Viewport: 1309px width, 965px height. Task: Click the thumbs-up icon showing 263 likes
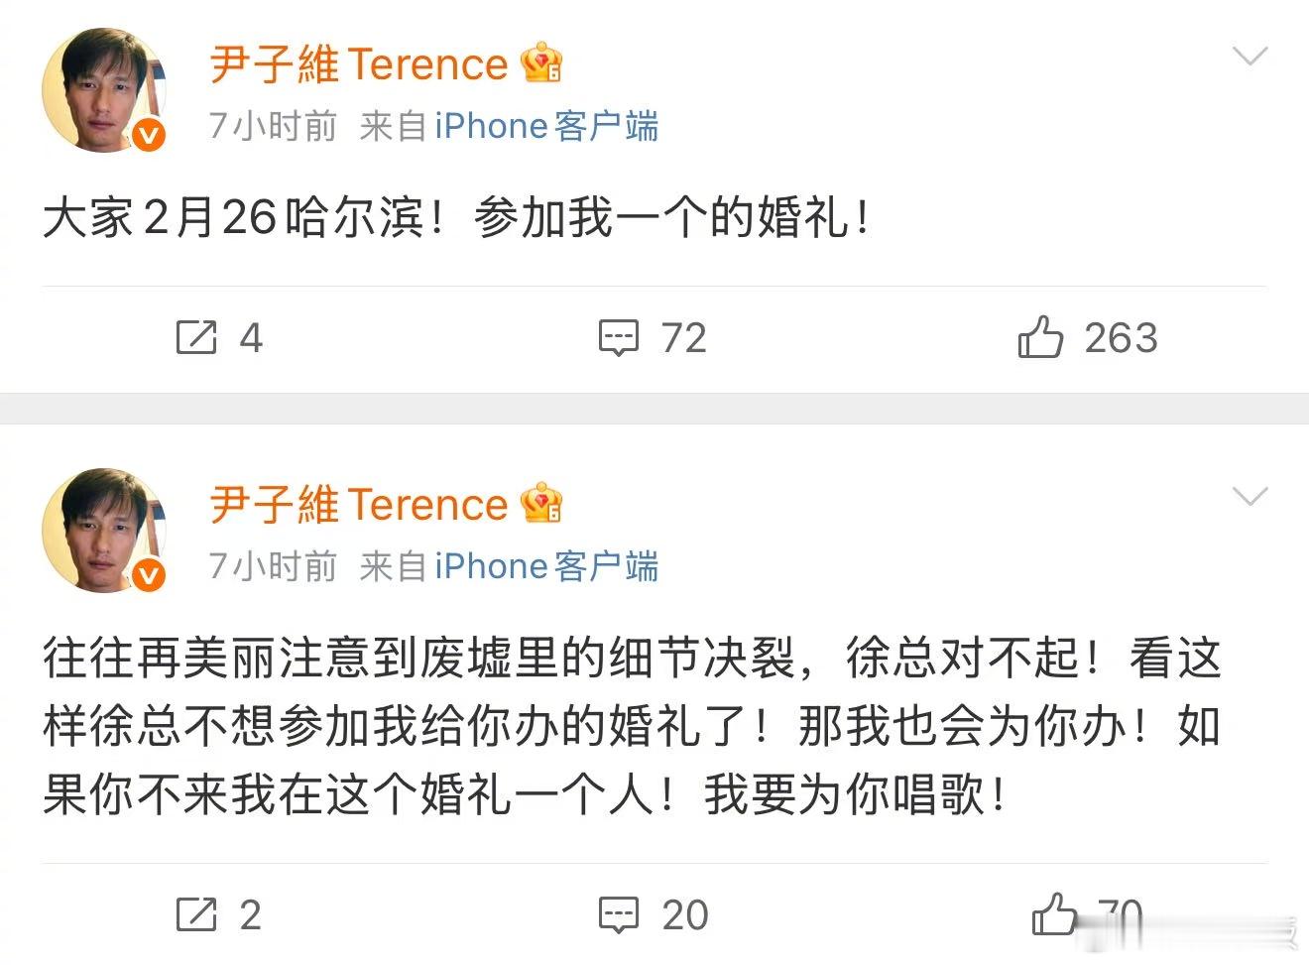pos(1039,336)
